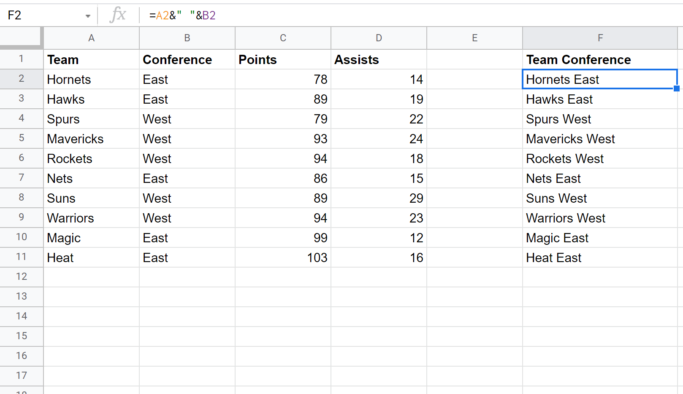Select column A header
Image resolution: width=683 pixels, height=394 pixels.
tap(91, 38)
